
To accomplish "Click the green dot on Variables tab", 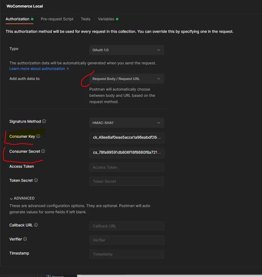I will (117, 19).
